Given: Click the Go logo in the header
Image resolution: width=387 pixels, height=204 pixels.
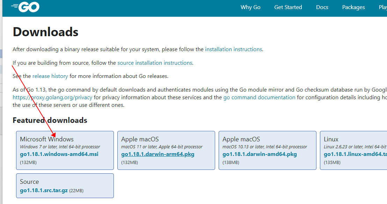Looking at the screenshot, I should [x=25, y=7].
